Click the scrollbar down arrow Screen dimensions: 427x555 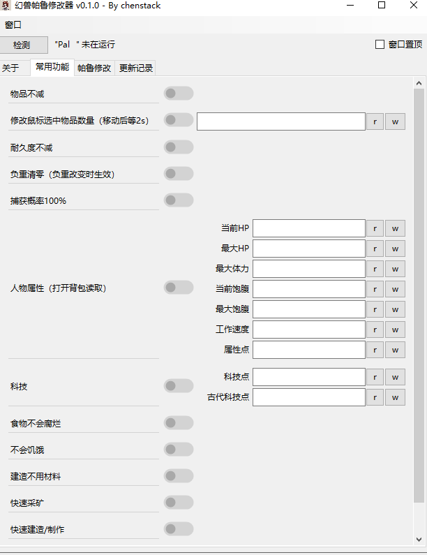tap(419, 540)
